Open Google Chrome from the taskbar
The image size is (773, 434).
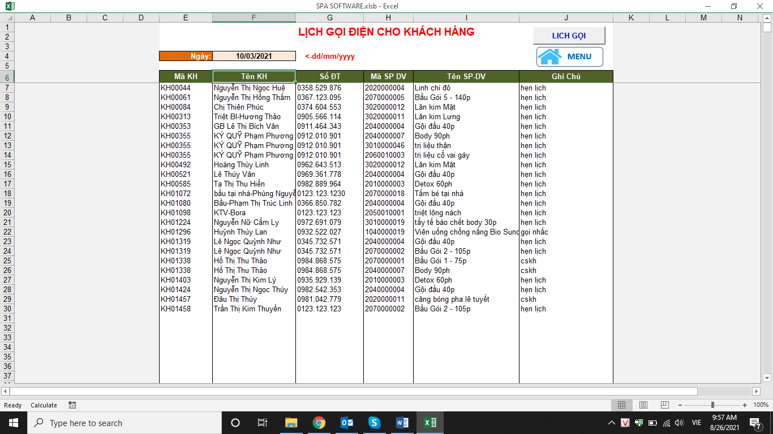pos(319,423)
